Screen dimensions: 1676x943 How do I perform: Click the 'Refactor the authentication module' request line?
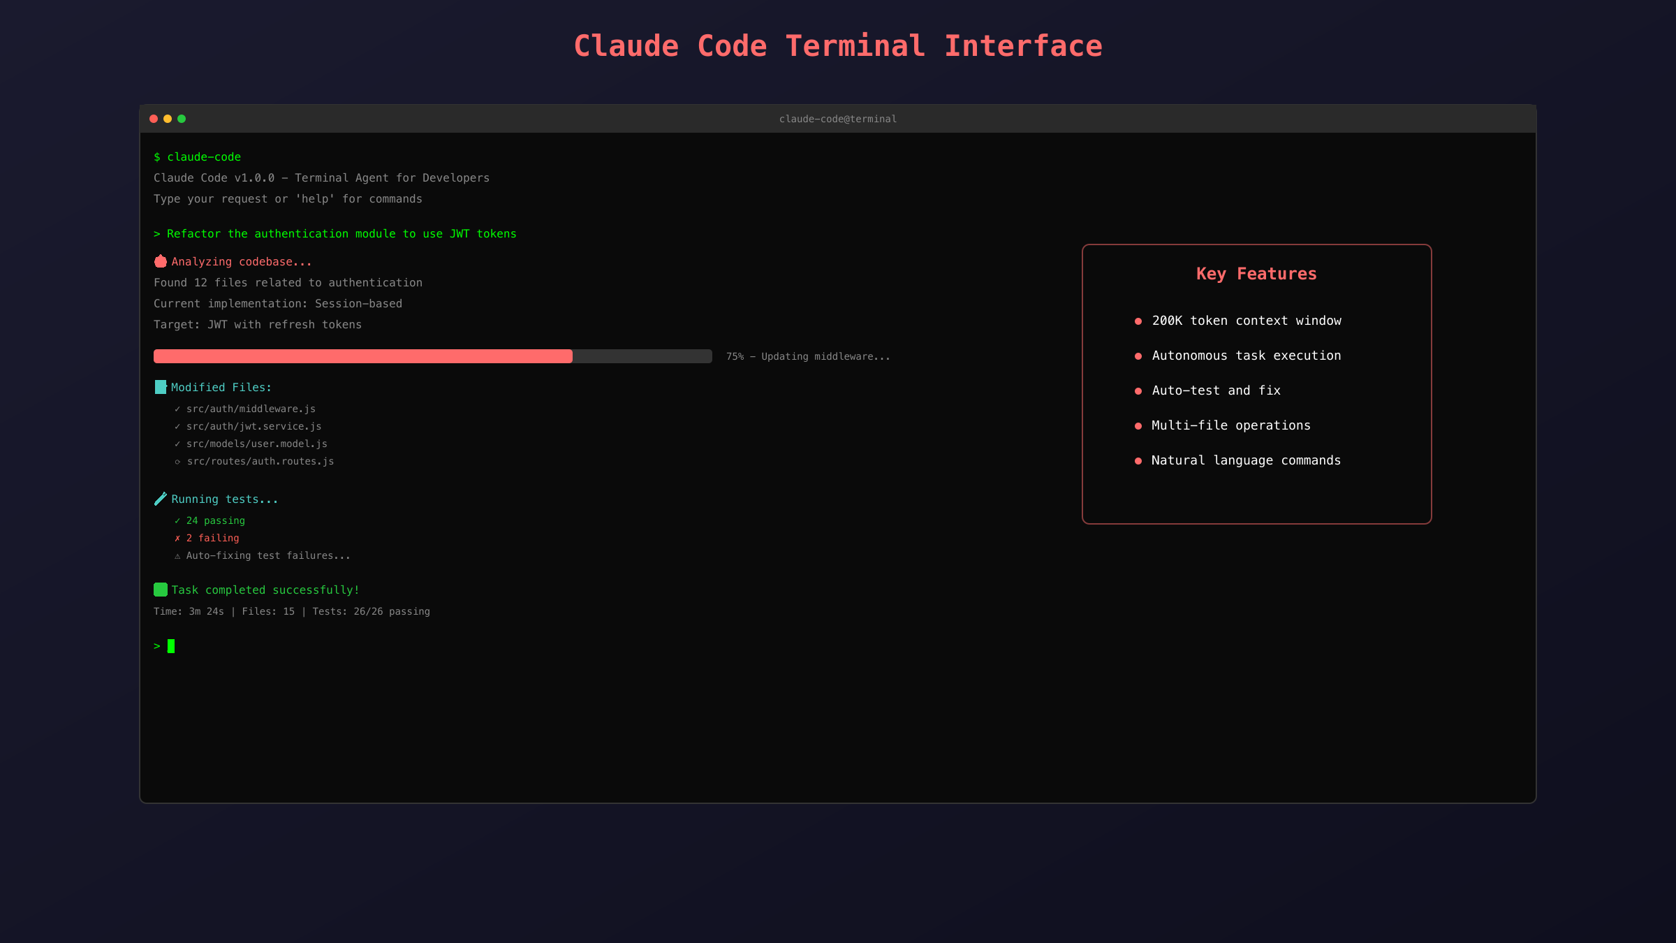(x=335, y=234)
